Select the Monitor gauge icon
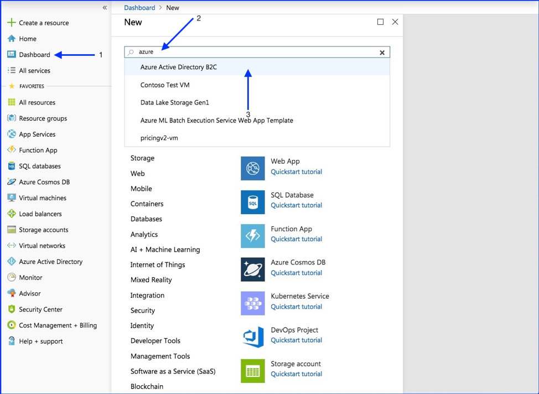 (11, 277)
